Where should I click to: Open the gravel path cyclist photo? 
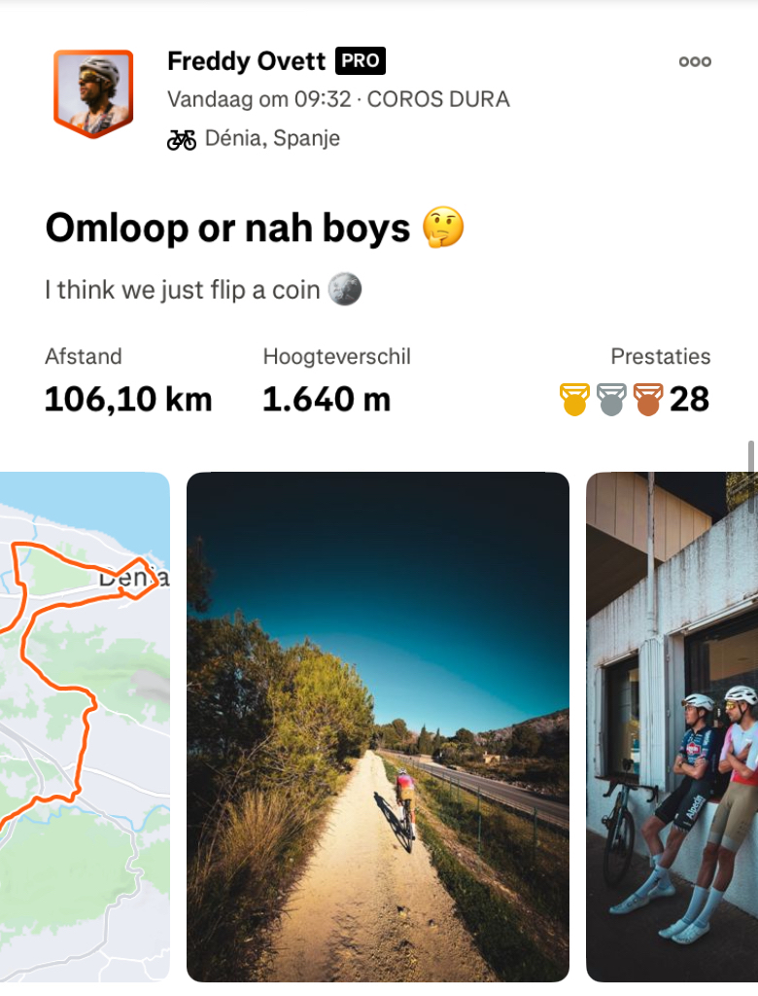(x=377, y=726)
